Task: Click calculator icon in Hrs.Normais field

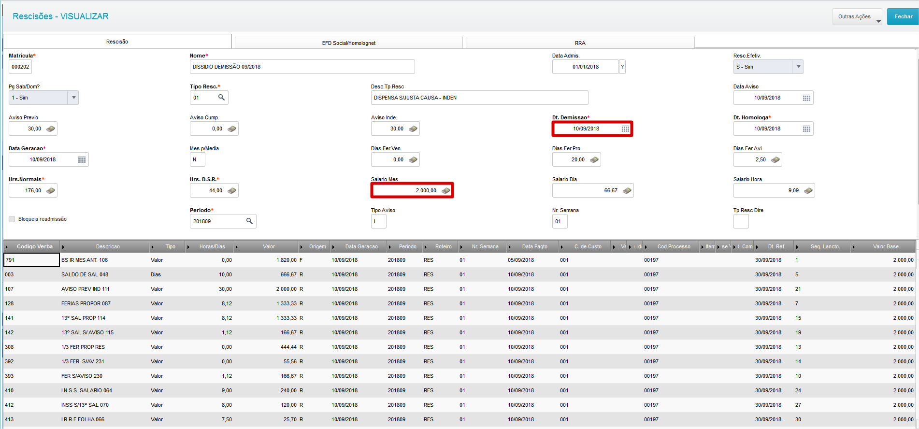Action: pyautogui.click(x=51, y=191)
